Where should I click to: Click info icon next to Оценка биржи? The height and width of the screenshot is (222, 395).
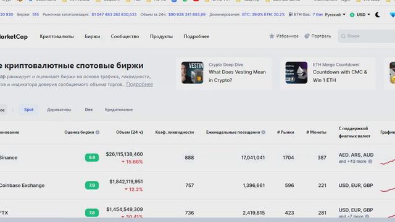tap(98, 132)
